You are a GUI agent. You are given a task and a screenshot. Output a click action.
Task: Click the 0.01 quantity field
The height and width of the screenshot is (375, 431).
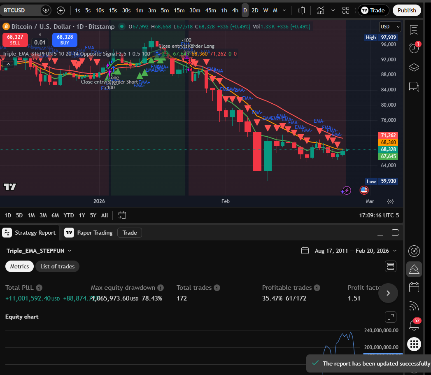(40, 41)
